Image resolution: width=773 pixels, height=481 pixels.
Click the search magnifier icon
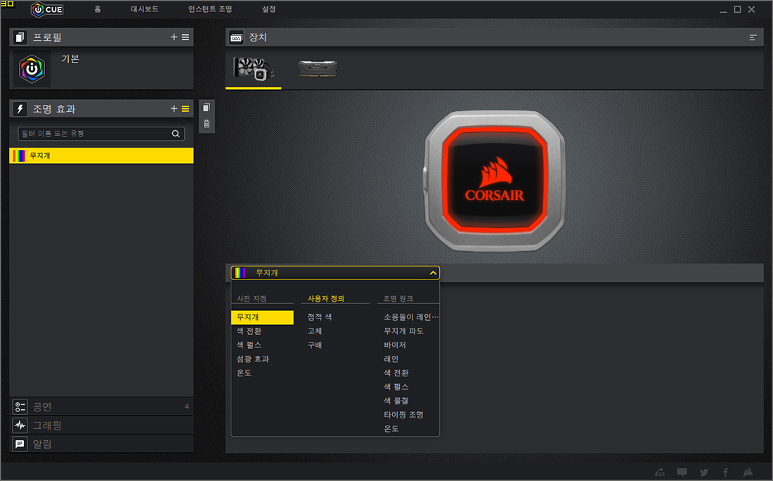pos(176,134)
